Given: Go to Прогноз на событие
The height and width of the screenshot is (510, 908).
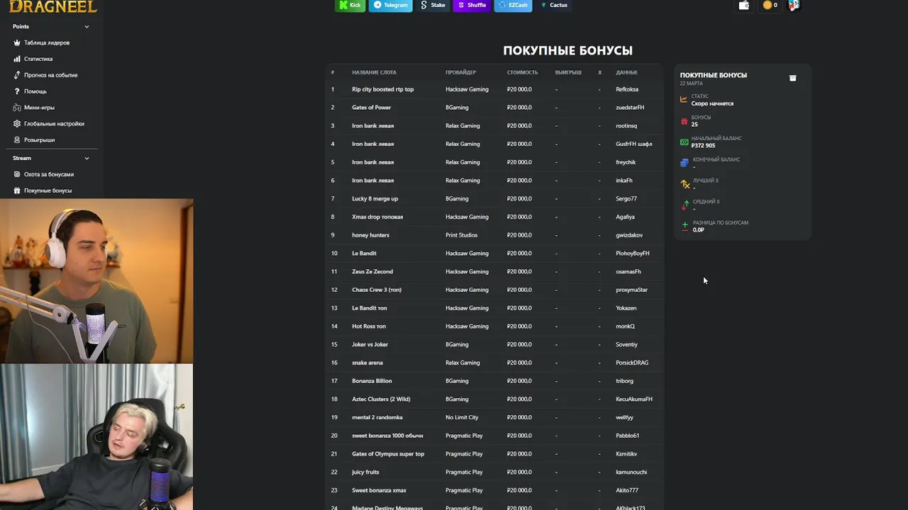Looking at the screenshot, I should (x=51, y=75).
